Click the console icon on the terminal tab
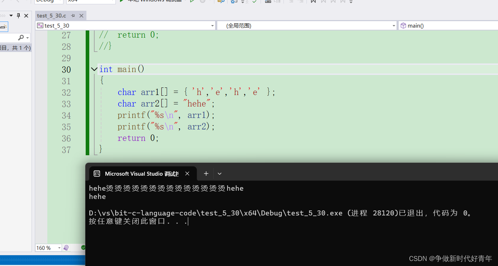Screen dimensions: 498x266 click(x=97, y=174)
